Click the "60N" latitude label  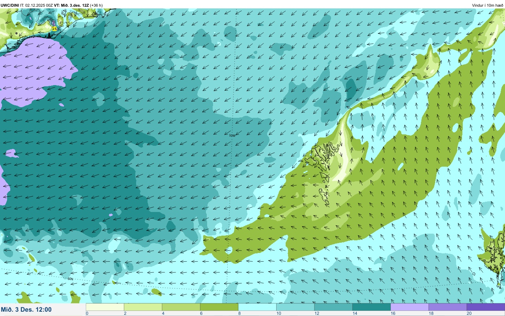[70, 279]
